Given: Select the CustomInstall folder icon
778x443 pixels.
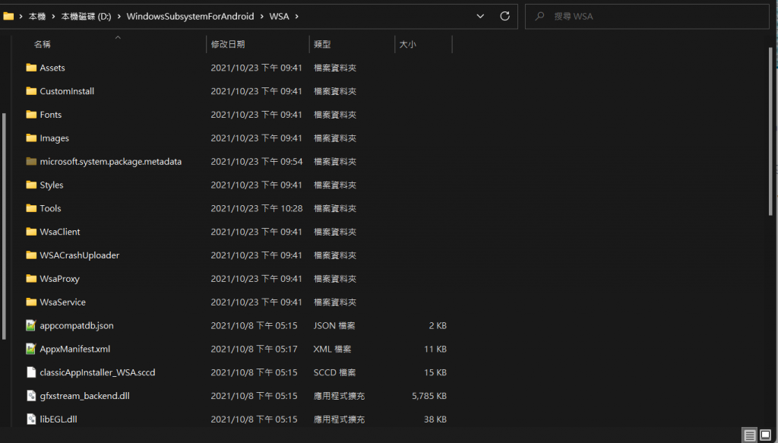Looking at the screenshot, I should click(31, 91).
